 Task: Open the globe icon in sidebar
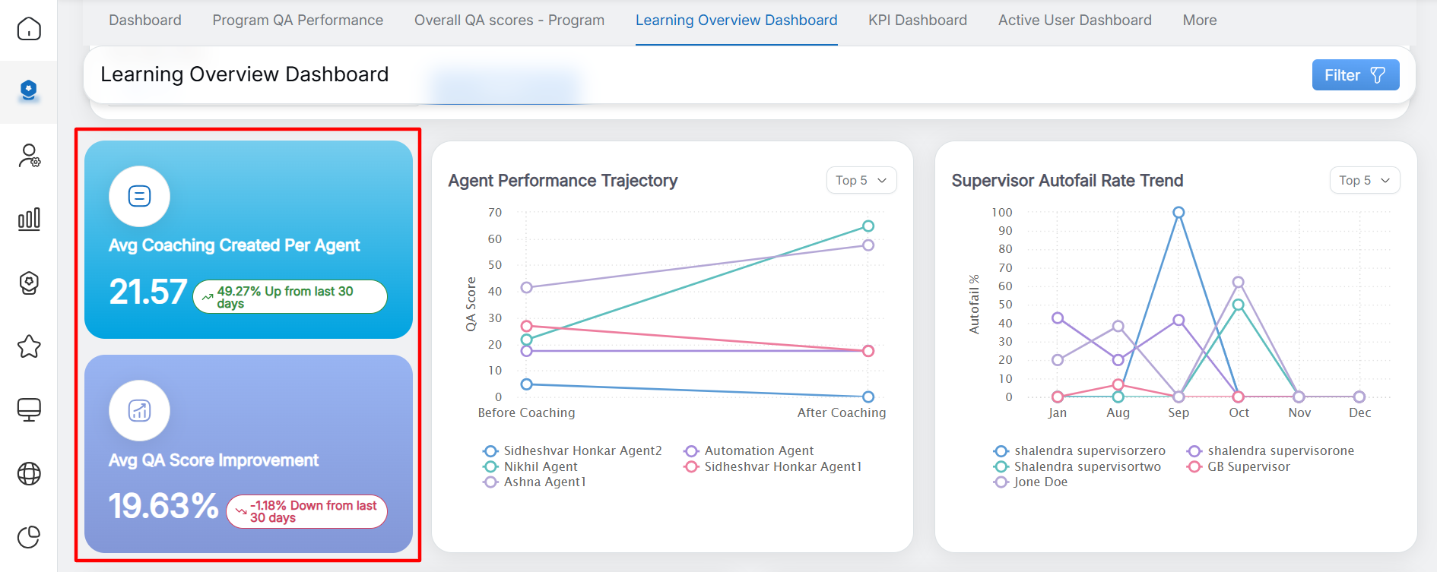[x=29, y=473]
